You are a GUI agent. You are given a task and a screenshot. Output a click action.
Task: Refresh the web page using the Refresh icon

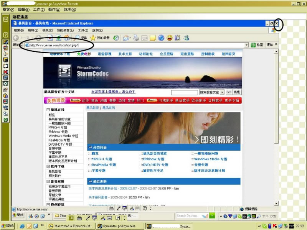[x=59, y=38]
